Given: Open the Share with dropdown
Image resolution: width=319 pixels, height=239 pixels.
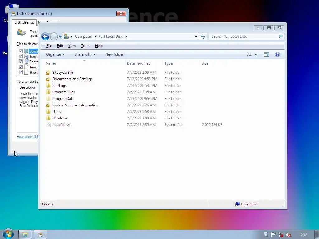Looking at the screenshot, I should click(85, 54).
